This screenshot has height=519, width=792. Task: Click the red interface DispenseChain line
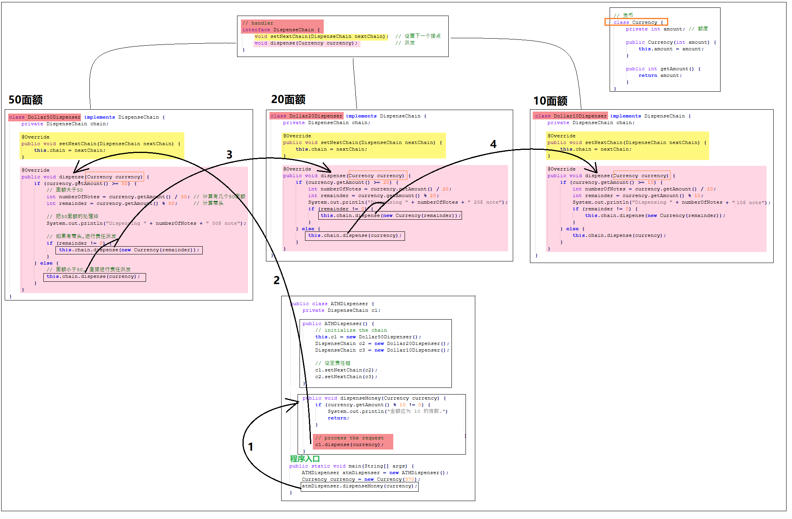coord(281,30)
